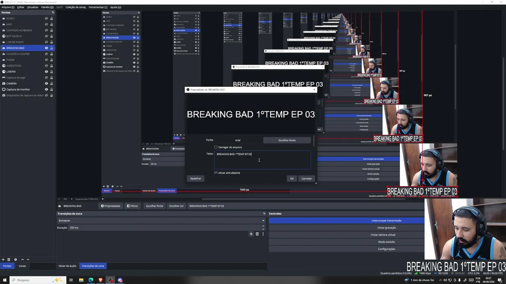Open Task View on the taskbar
The image size is (506, 284).
pos(71,280)
